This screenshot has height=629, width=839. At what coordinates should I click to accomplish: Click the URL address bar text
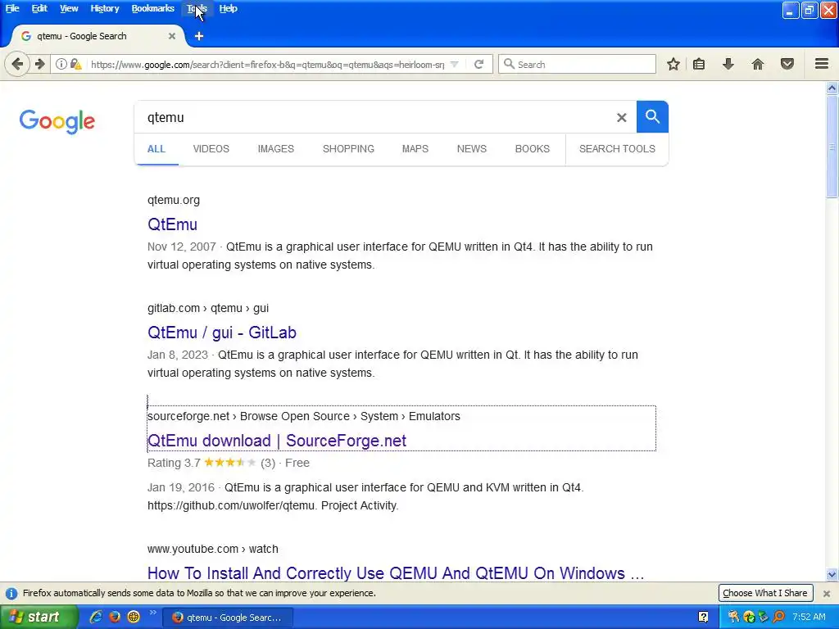[x=268, y=65]
